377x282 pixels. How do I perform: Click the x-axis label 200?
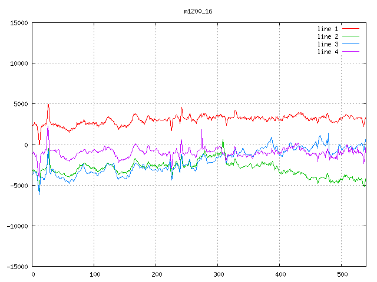157,274
